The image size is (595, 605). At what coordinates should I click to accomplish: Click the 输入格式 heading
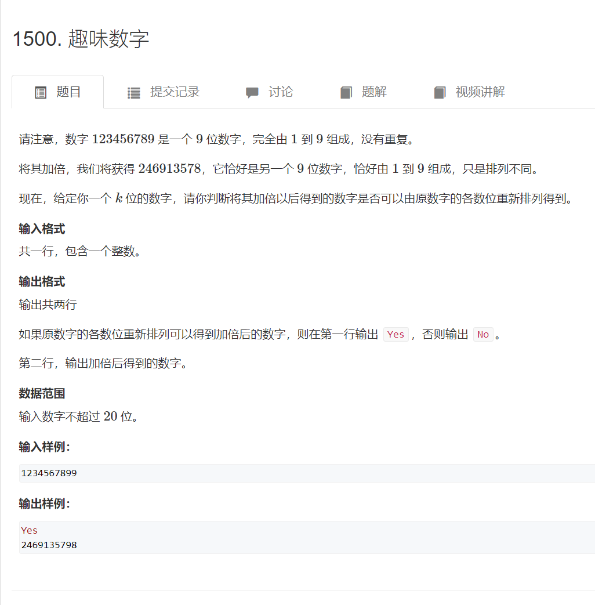[x=42, y=229]
